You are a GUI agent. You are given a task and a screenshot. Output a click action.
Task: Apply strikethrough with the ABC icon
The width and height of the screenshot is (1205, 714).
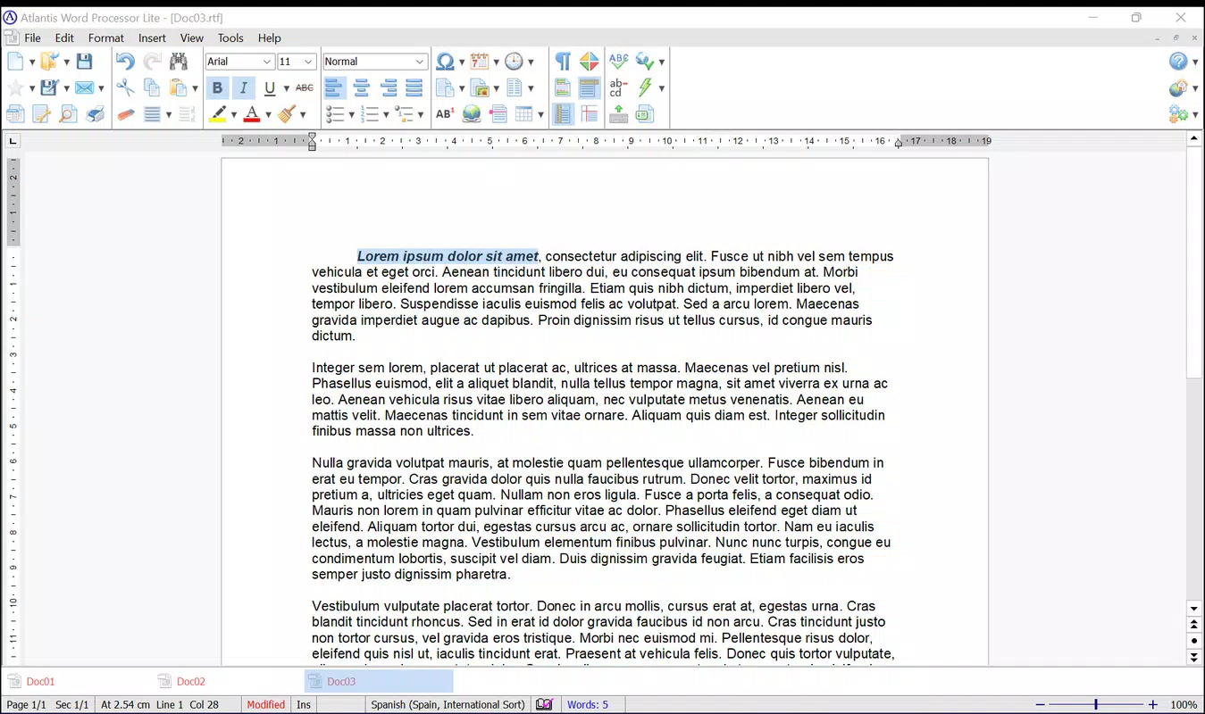pyautogui.click(x=305, y=87)
